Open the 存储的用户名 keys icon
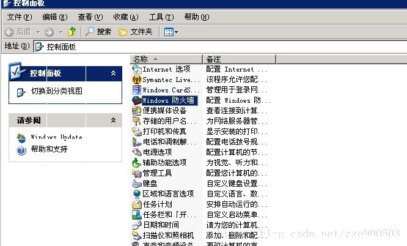The image size is (407, 246). tap(136, 121)
